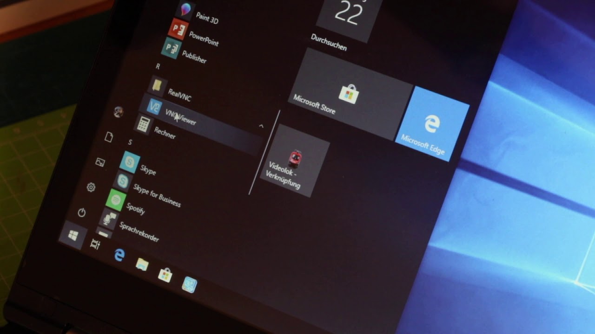Launch VNC Viewer from its icon
This screenshot has width=595, height=334.
154,106
